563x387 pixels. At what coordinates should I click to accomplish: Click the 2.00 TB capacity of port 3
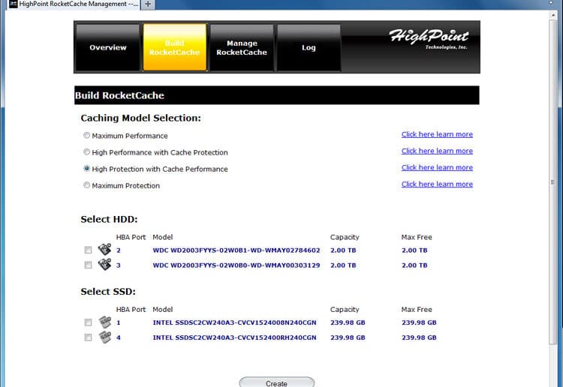[343, 265]
